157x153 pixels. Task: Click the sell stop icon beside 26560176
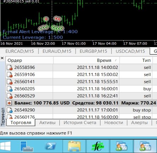pyautogui.click(x=10, y=116)
